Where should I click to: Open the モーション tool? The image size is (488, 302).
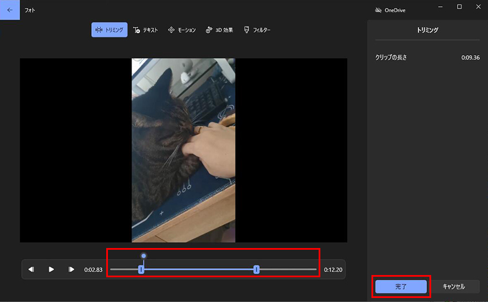pos(182,30)
